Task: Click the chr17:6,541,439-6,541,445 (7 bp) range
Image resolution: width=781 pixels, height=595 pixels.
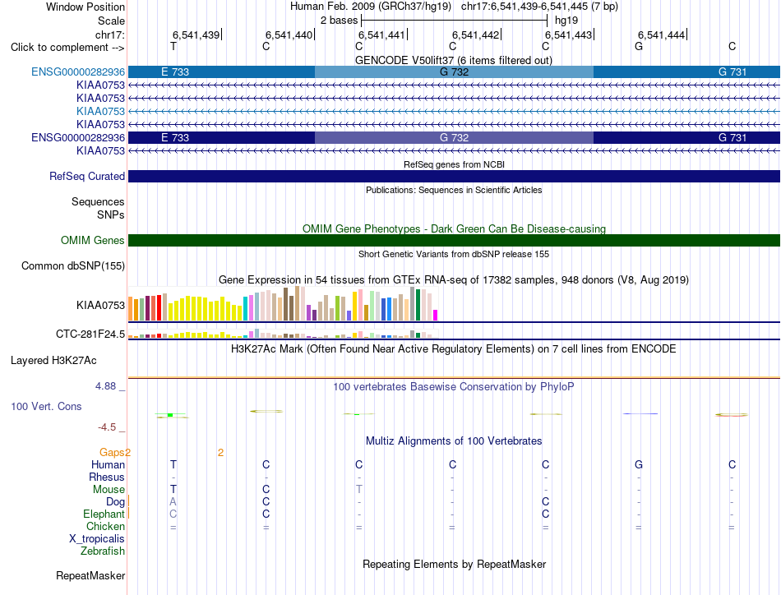Action: coord(539,7)
